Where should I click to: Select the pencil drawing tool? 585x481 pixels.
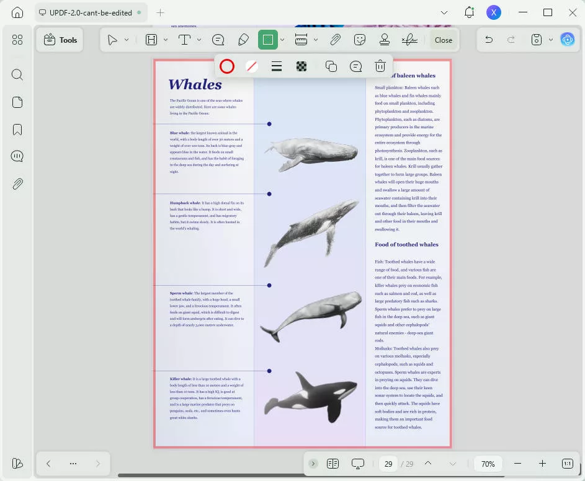[243, 40]
